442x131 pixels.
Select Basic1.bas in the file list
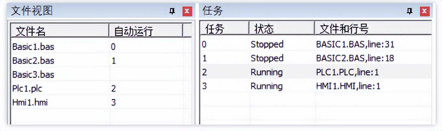33,47
